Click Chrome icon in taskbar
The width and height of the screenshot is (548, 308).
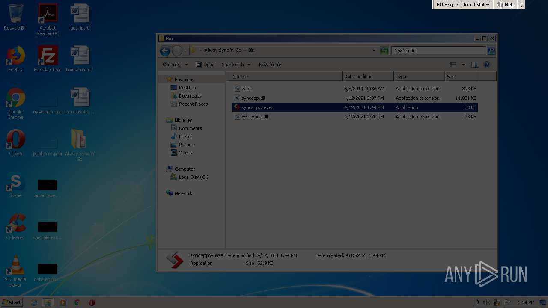(x=77, y=302)
